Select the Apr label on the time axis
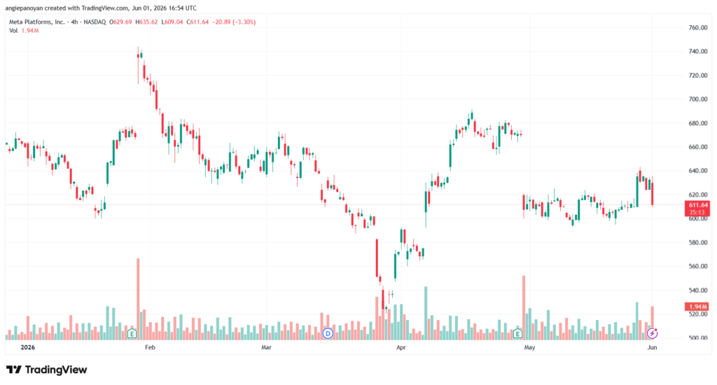The width and height of the screenshot is (717, 385). (x=401, y=347)
